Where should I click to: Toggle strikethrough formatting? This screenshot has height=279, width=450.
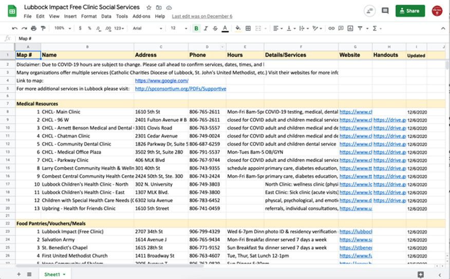pyautogui.click(x=215, y=28)
